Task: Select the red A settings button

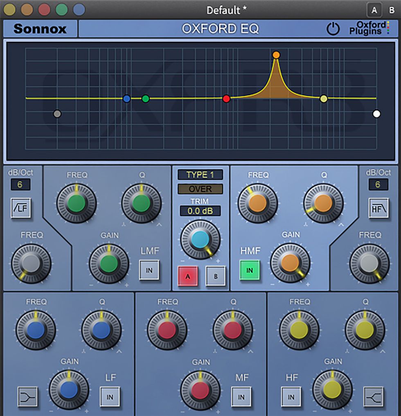Action: pos(188,276)
